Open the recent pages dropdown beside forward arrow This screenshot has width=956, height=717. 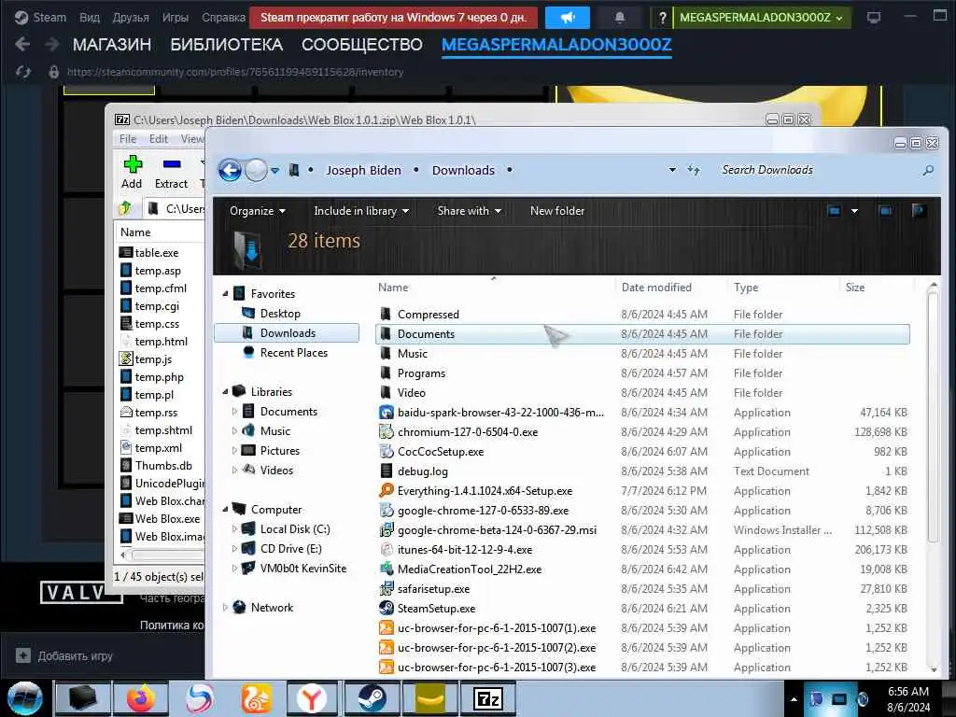pos(275,171)
